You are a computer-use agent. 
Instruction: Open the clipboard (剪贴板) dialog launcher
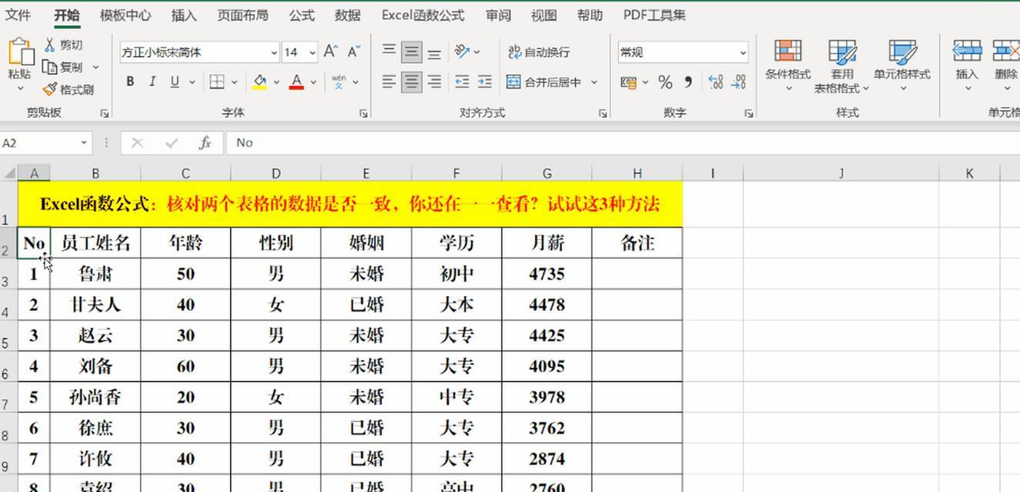click(x=105, y=113)
